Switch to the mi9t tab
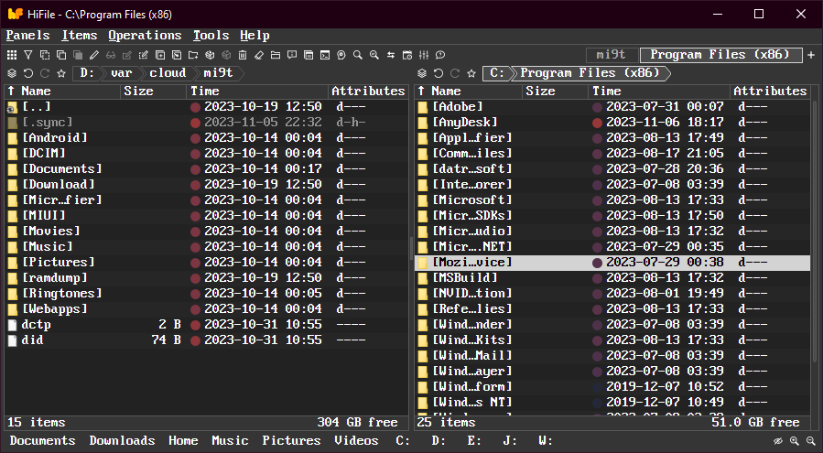Screen dimensions: 823x453 pos(611,55)
